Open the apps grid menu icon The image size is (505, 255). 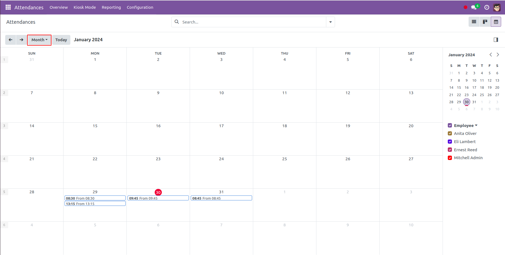click(x=8, y=7)
